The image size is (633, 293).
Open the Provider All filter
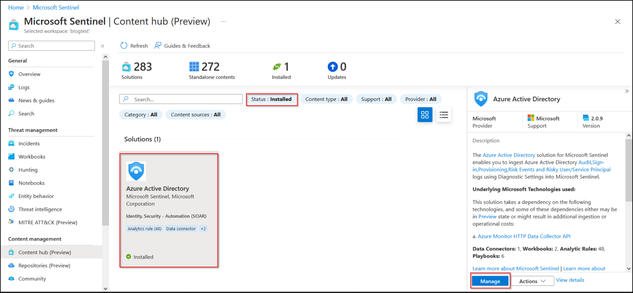(420, 99)
